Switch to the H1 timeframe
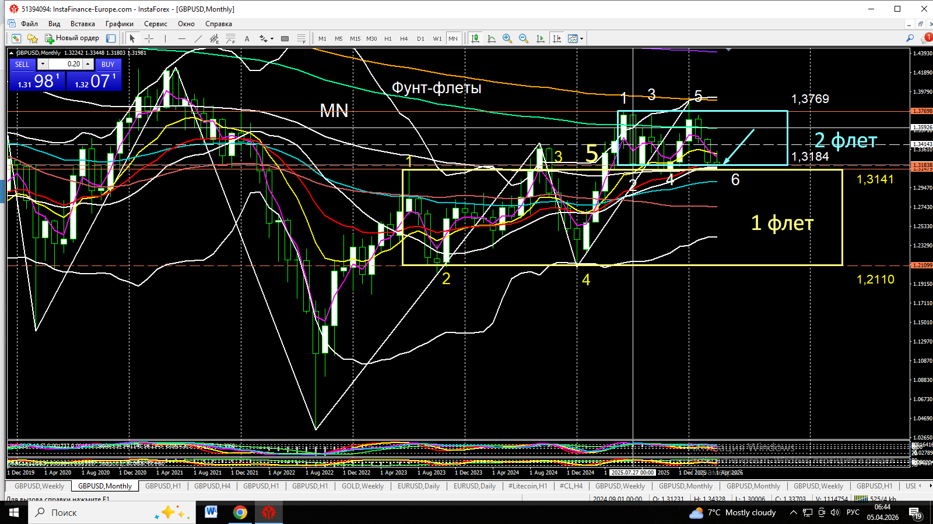The height and width of the screenshot is (524, 933). click(388, 38)
